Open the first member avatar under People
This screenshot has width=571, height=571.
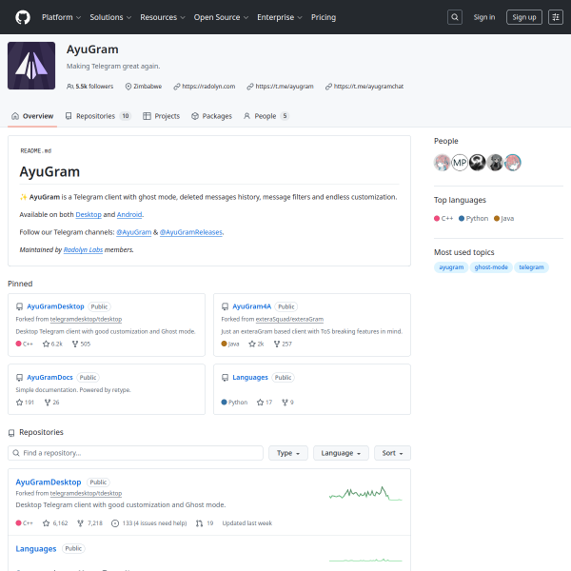443,162
